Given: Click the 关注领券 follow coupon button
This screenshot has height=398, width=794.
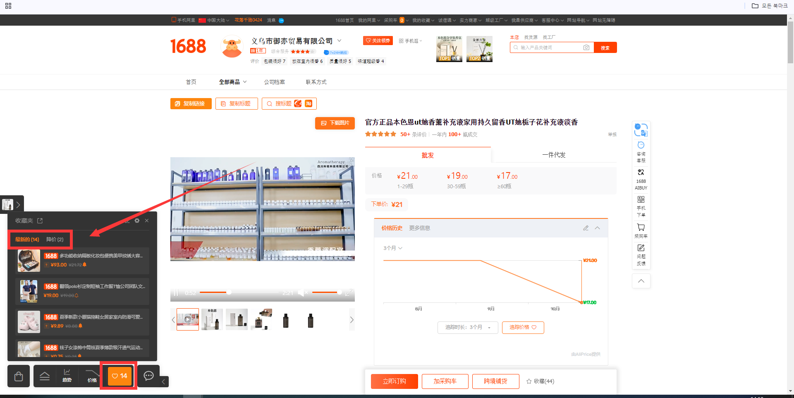Looking at the screenshot, I should 378,41.
